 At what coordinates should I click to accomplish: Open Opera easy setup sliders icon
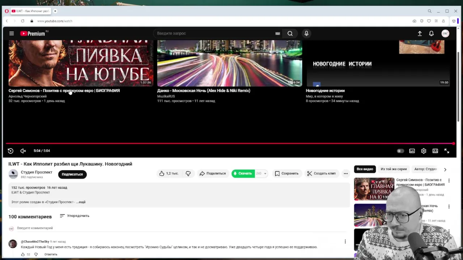click(x=436, y=21)
